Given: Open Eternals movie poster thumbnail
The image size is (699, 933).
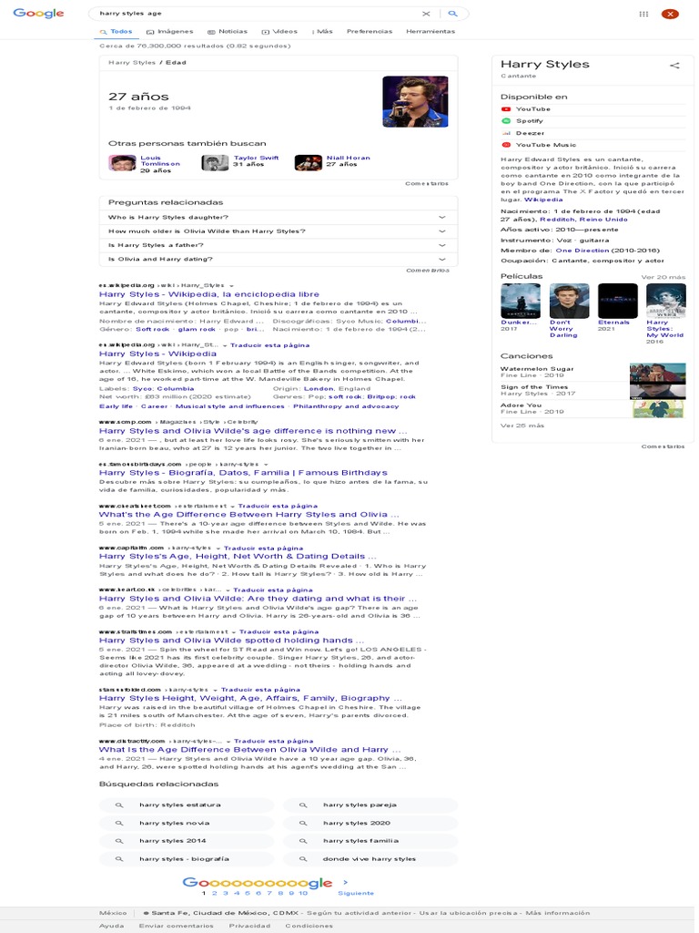Looking at the screenshot, I should pos(618,301).
